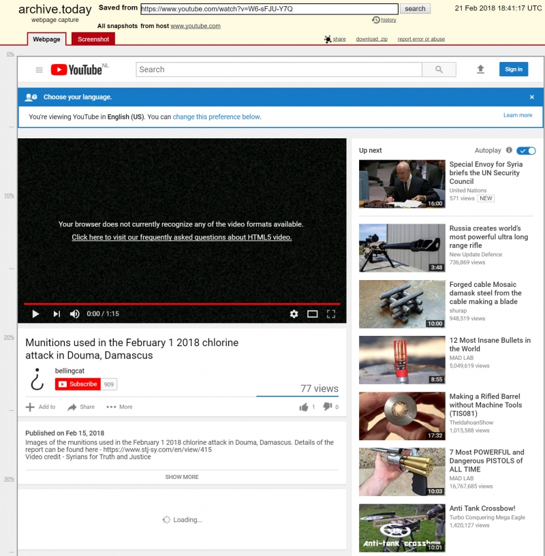Click the upload video arrow icon

480,69
